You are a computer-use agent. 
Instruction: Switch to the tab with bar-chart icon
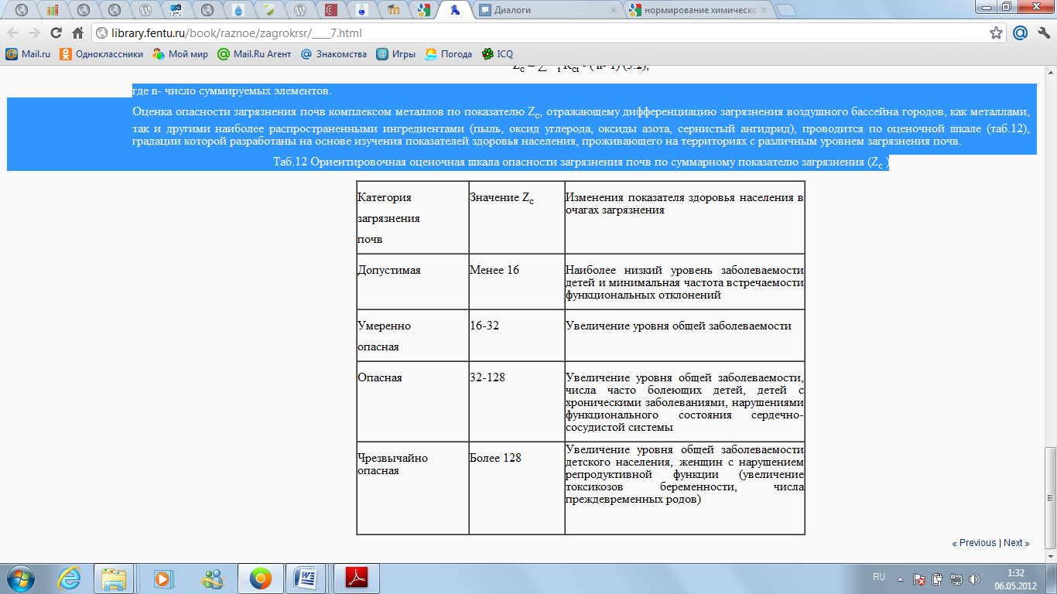pyautogui.click(x=52, y=10)
